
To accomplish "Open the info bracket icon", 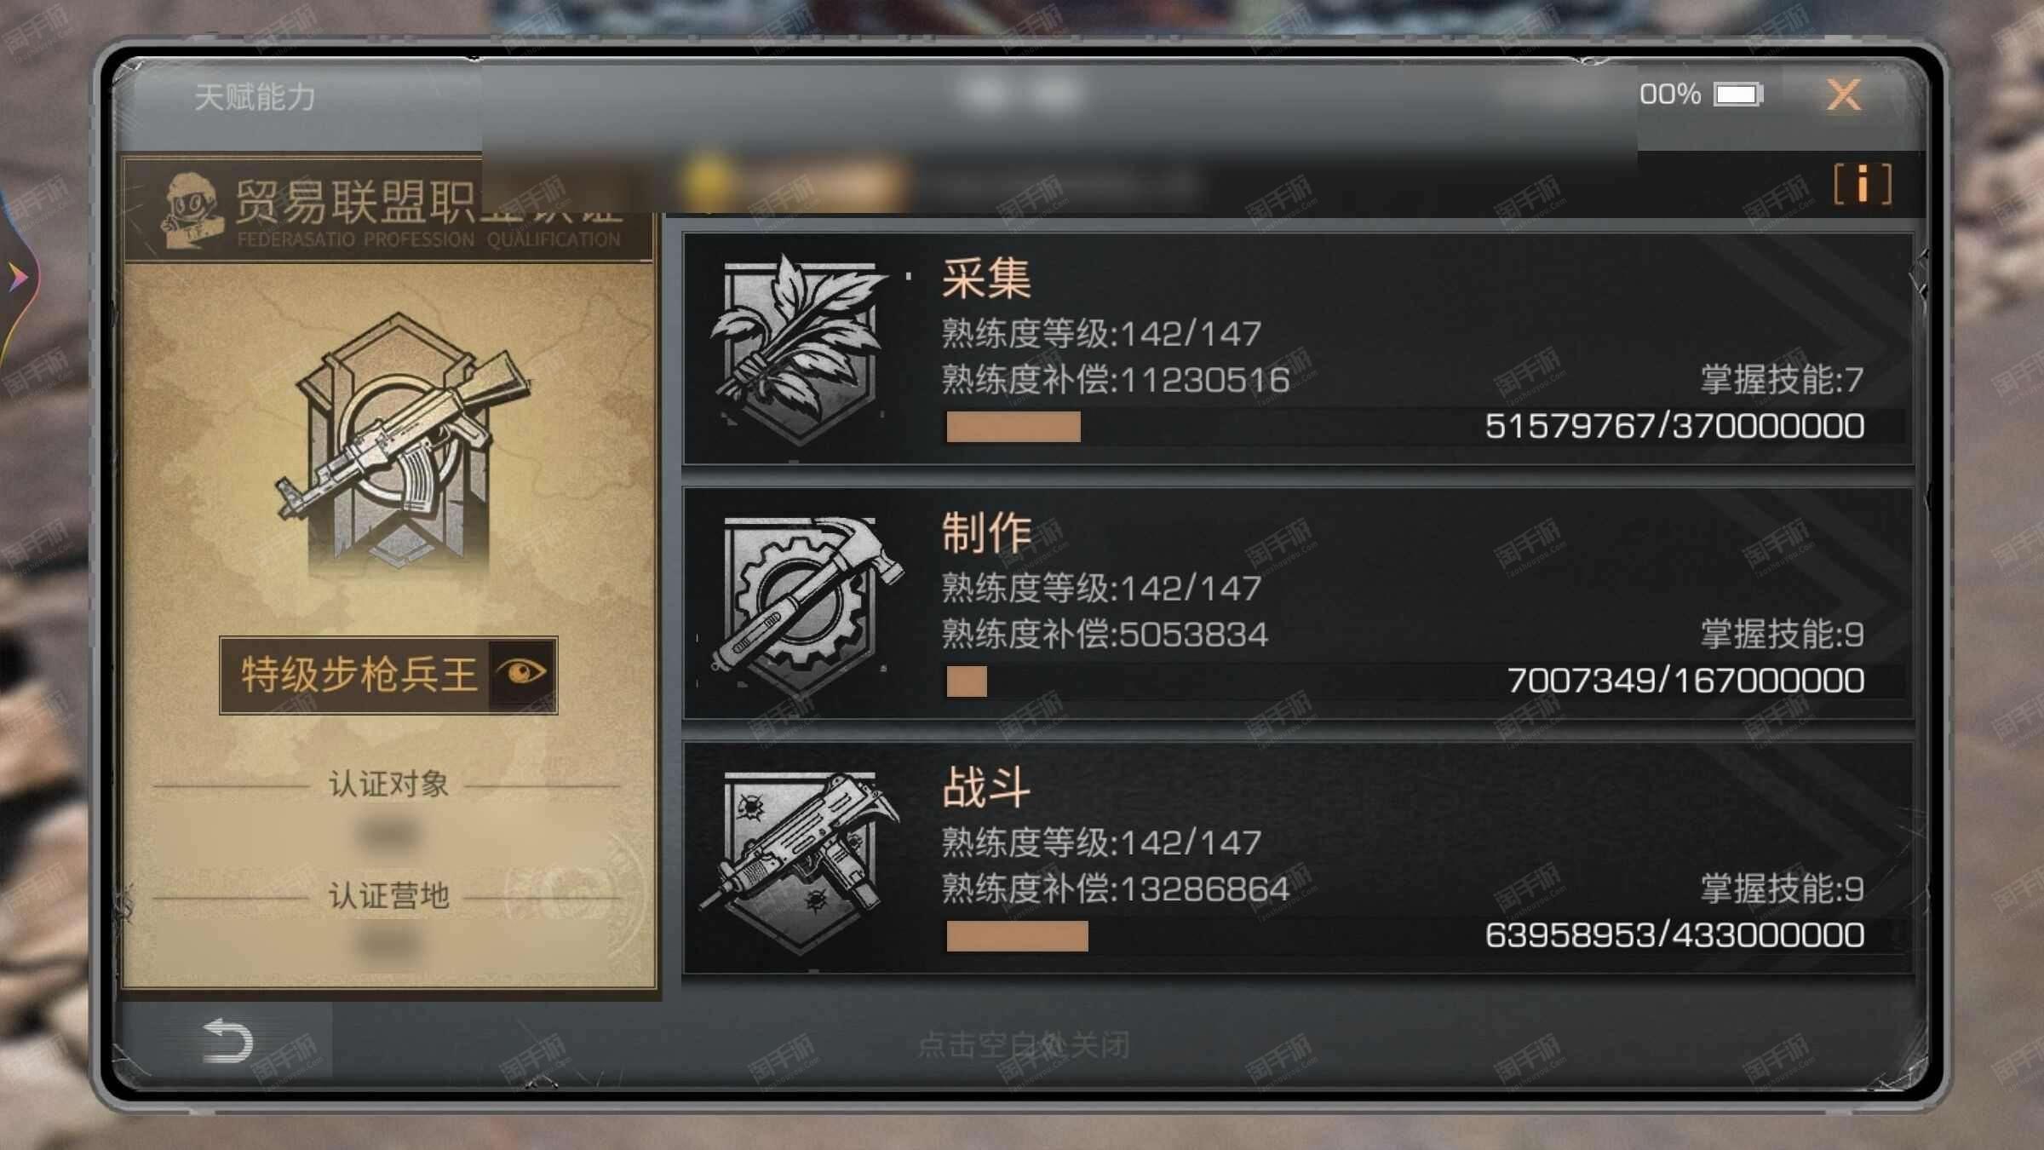I will pos(1863,184).
